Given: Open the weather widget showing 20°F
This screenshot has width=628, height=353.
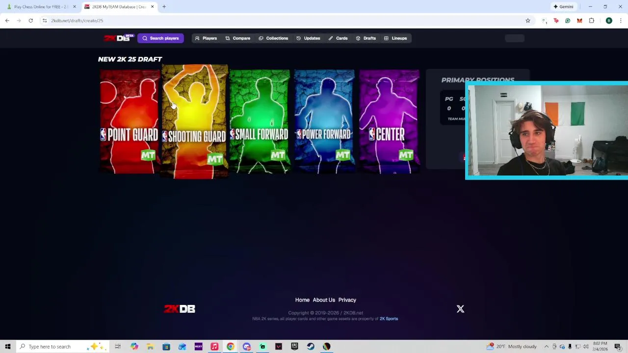Looking at the screenshot, I should 512,347.
